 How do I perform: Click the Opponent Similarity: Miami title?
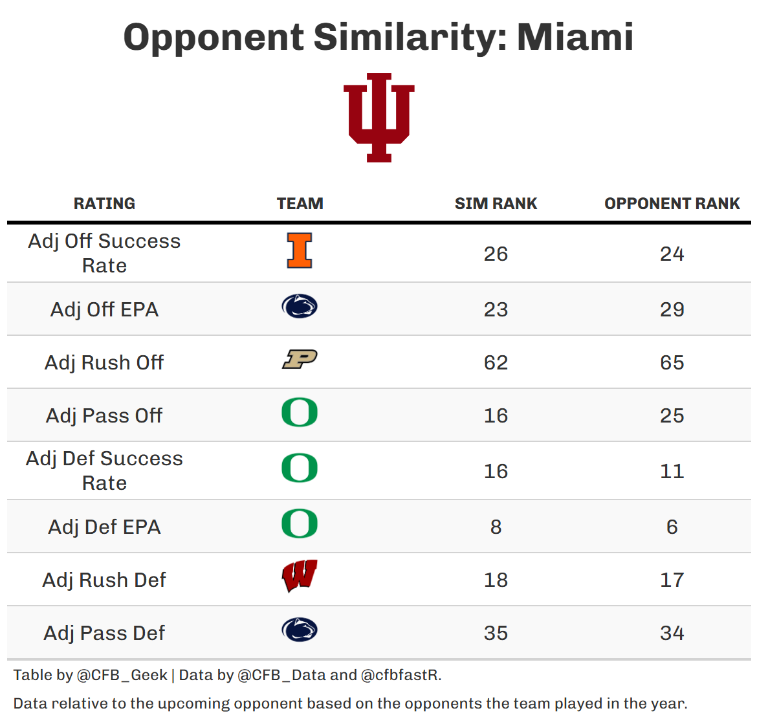[378, 37]
